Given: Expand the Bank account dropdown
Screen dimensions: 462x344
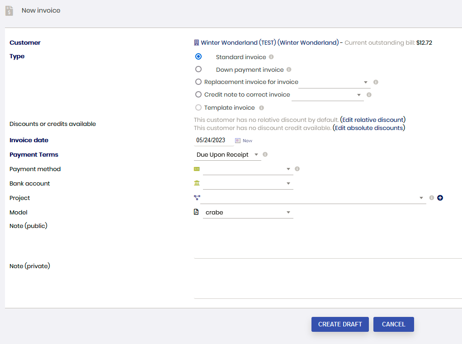Looking at the screenshot, I should [248, 184].
